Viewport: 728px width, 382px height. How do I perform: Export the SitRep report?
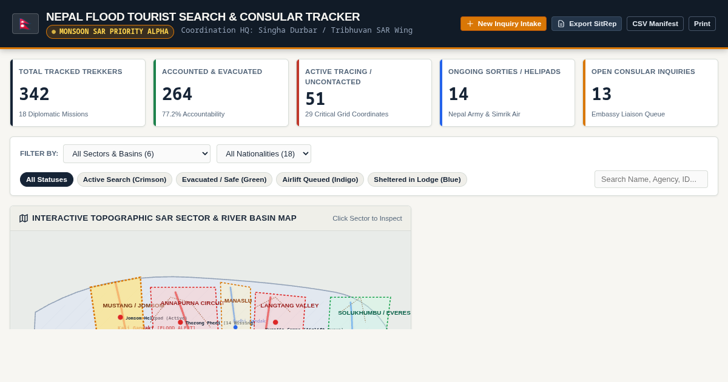pyautogui.click(x=587, y=24)
